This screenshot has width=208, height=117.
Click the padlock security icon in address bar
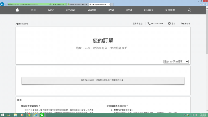tap(54, 4)
